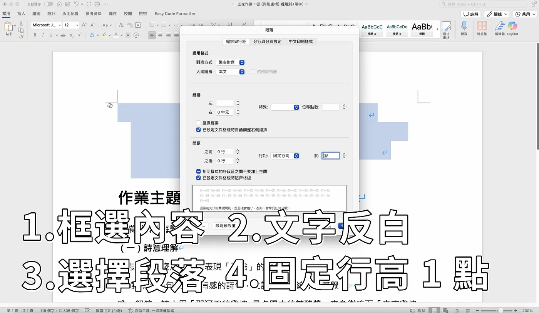Open the 特殊 indentation dropdown

click(x=285, y=107)
